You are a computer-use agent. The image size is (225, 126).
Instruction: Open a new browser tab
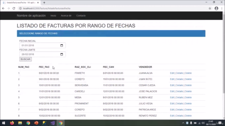click(x=44, y=2)
